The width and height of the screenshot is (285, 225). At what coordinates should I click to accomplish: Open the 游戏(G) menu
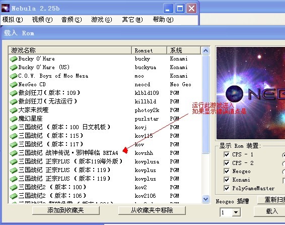pos(101,20)
